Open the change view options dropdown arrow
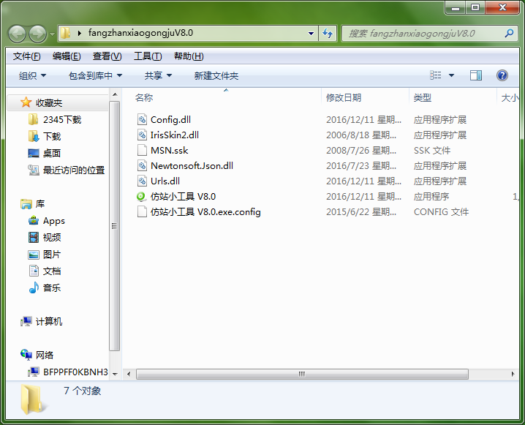The width and height of the screenshot is (525, 425). 451,75
